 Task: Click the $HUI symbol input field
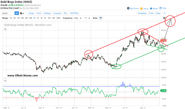click(x=8, y=13)
